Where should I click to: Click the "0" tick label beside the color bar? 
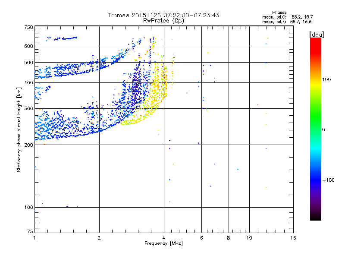point(323,130)
